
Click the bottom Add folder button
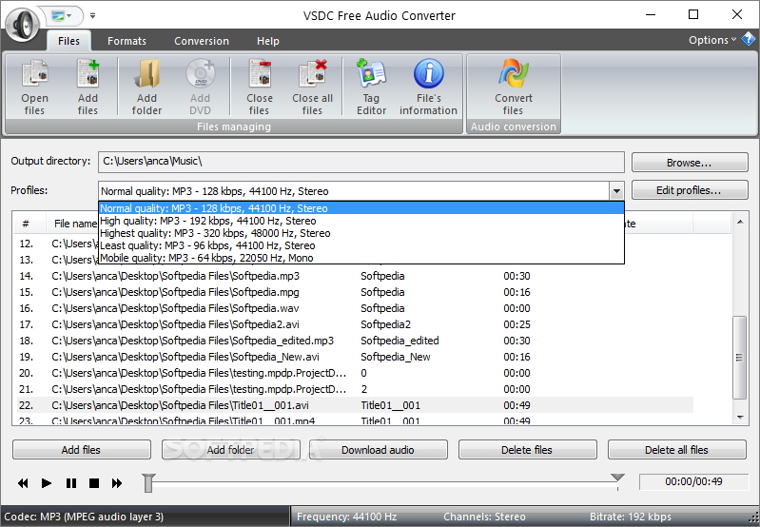[x=231, y=450]
